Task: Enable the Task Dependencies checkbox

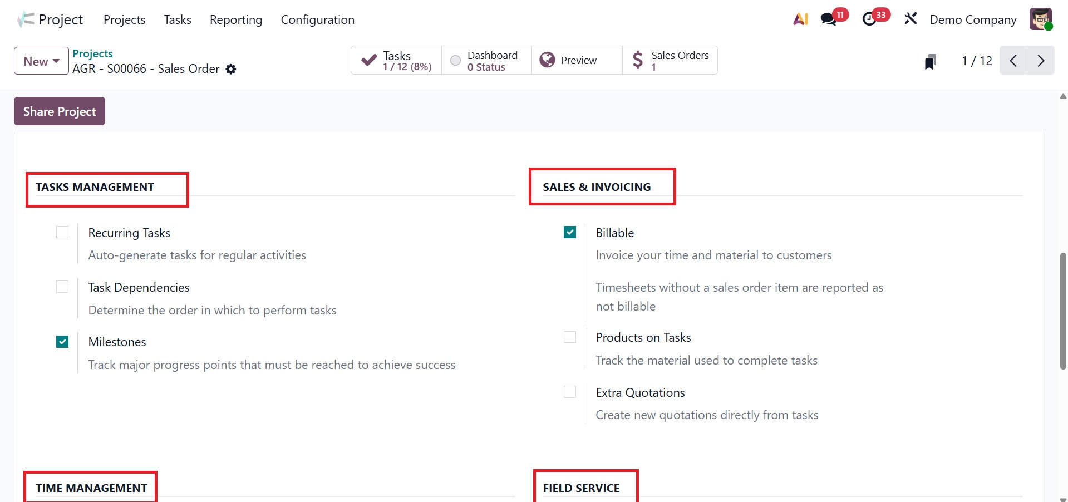Action: pyautogui.click(x=62, y=287)
